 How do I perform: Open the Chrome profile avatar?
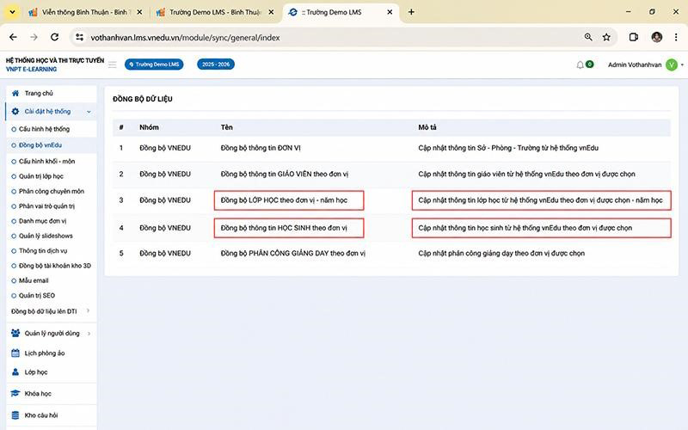coord(656,37)
